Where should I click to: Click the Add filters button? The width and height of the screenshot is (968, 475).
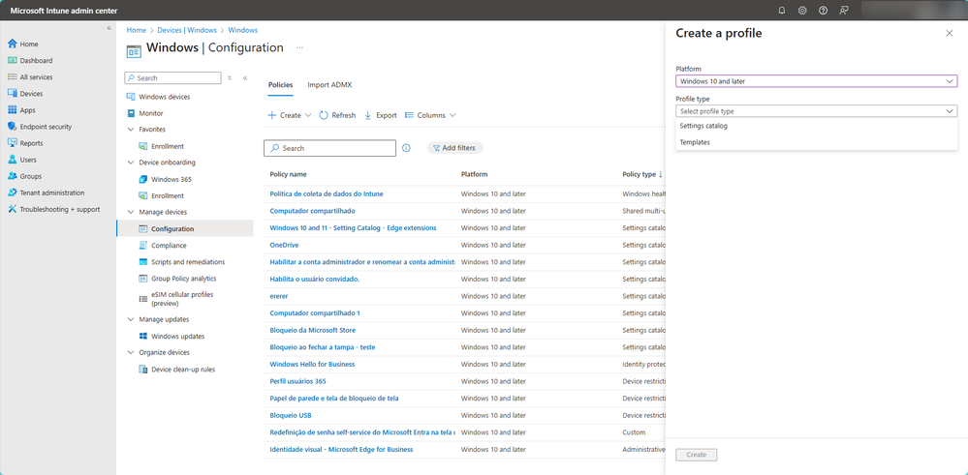(x=455, y=148)
